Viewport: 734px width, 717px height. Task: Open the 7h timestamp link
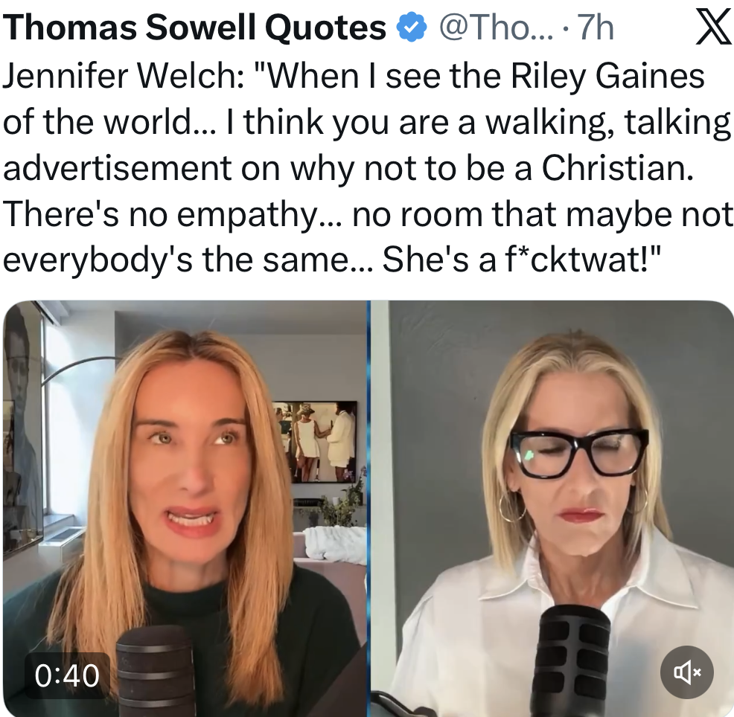596,28
